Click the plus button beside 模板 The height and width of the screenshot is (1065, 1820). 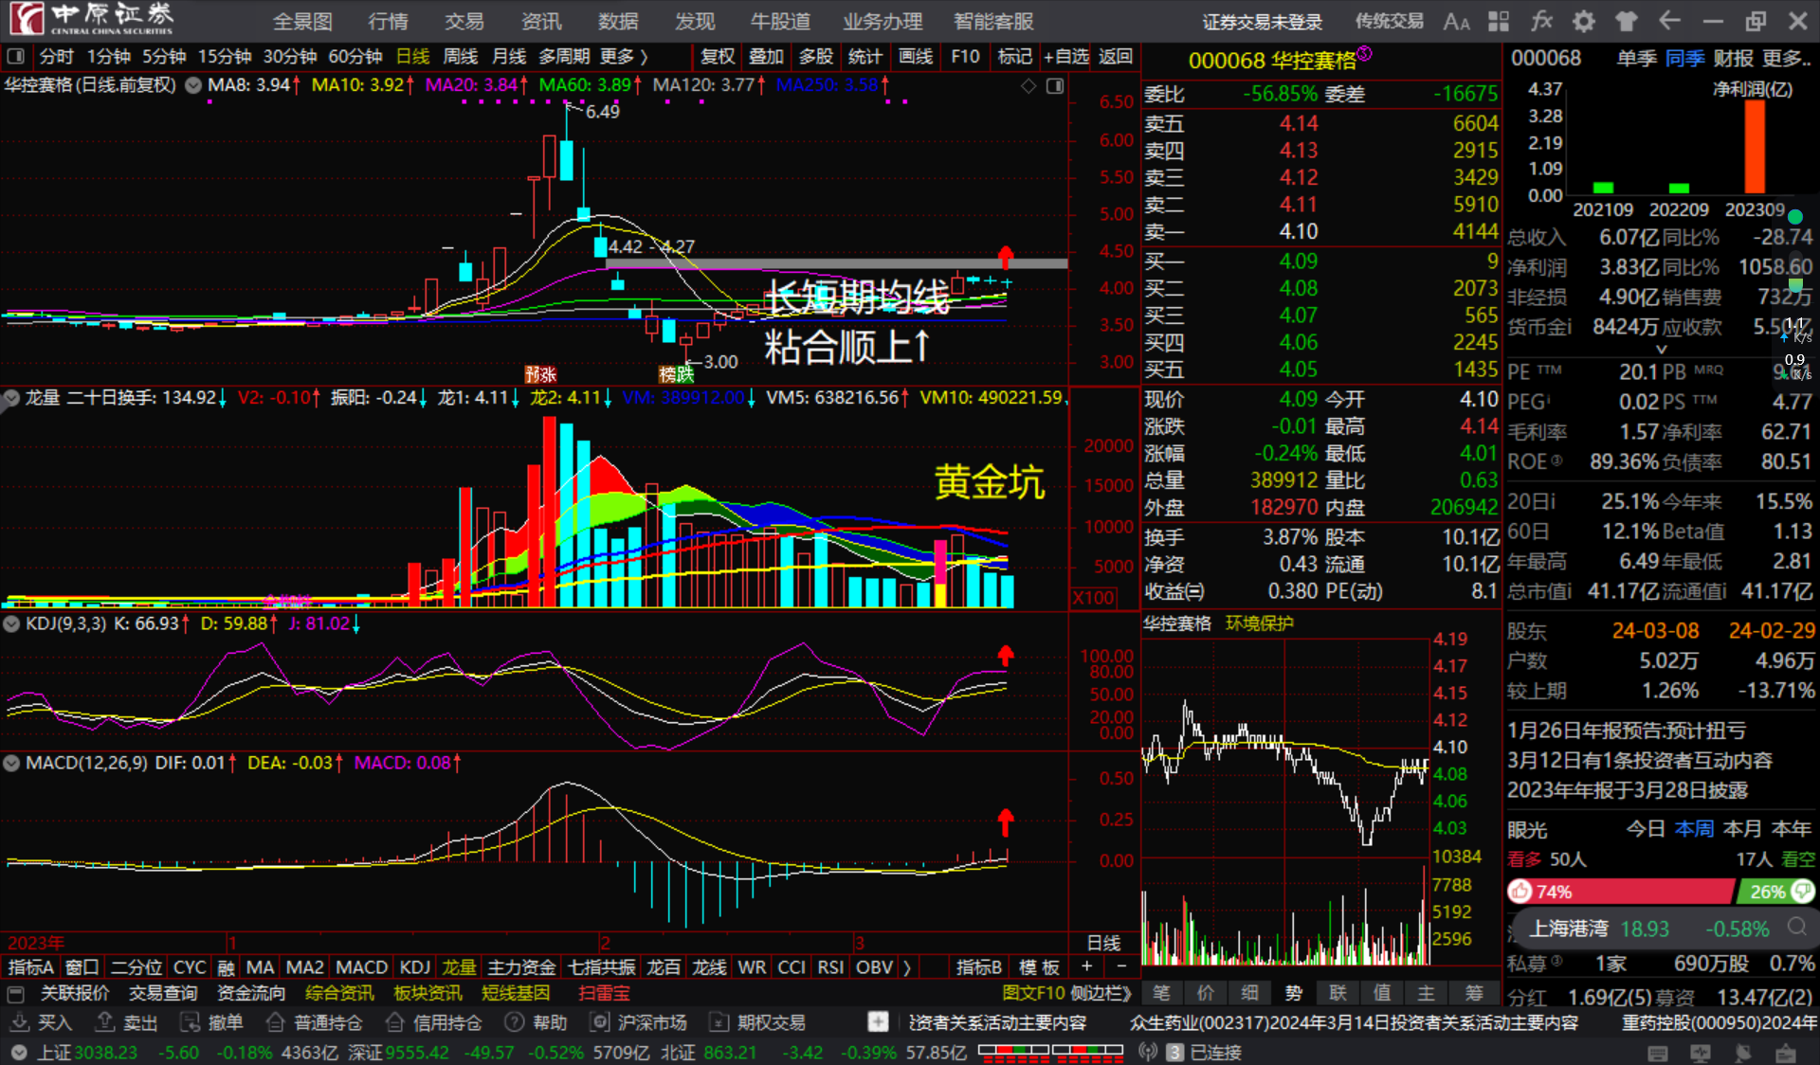coord(1086,967)
